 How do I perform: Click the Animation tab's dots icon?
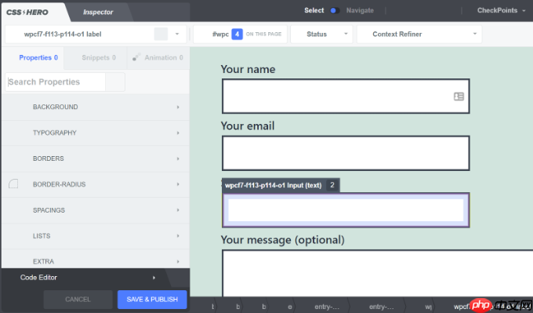point(136,57)
